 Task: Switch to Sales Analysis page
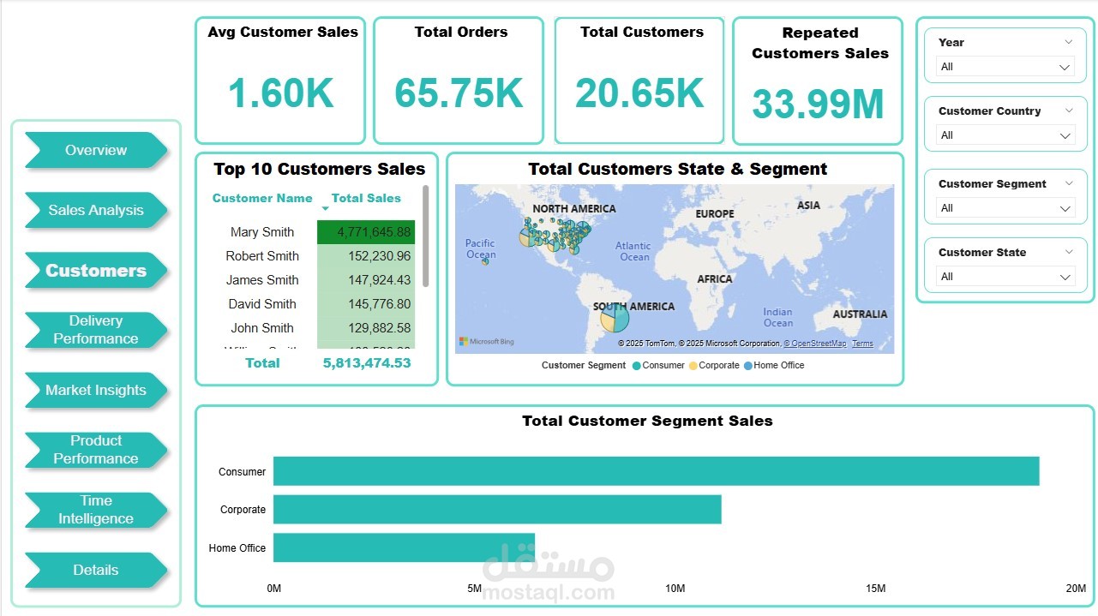[x=96, y=210]
